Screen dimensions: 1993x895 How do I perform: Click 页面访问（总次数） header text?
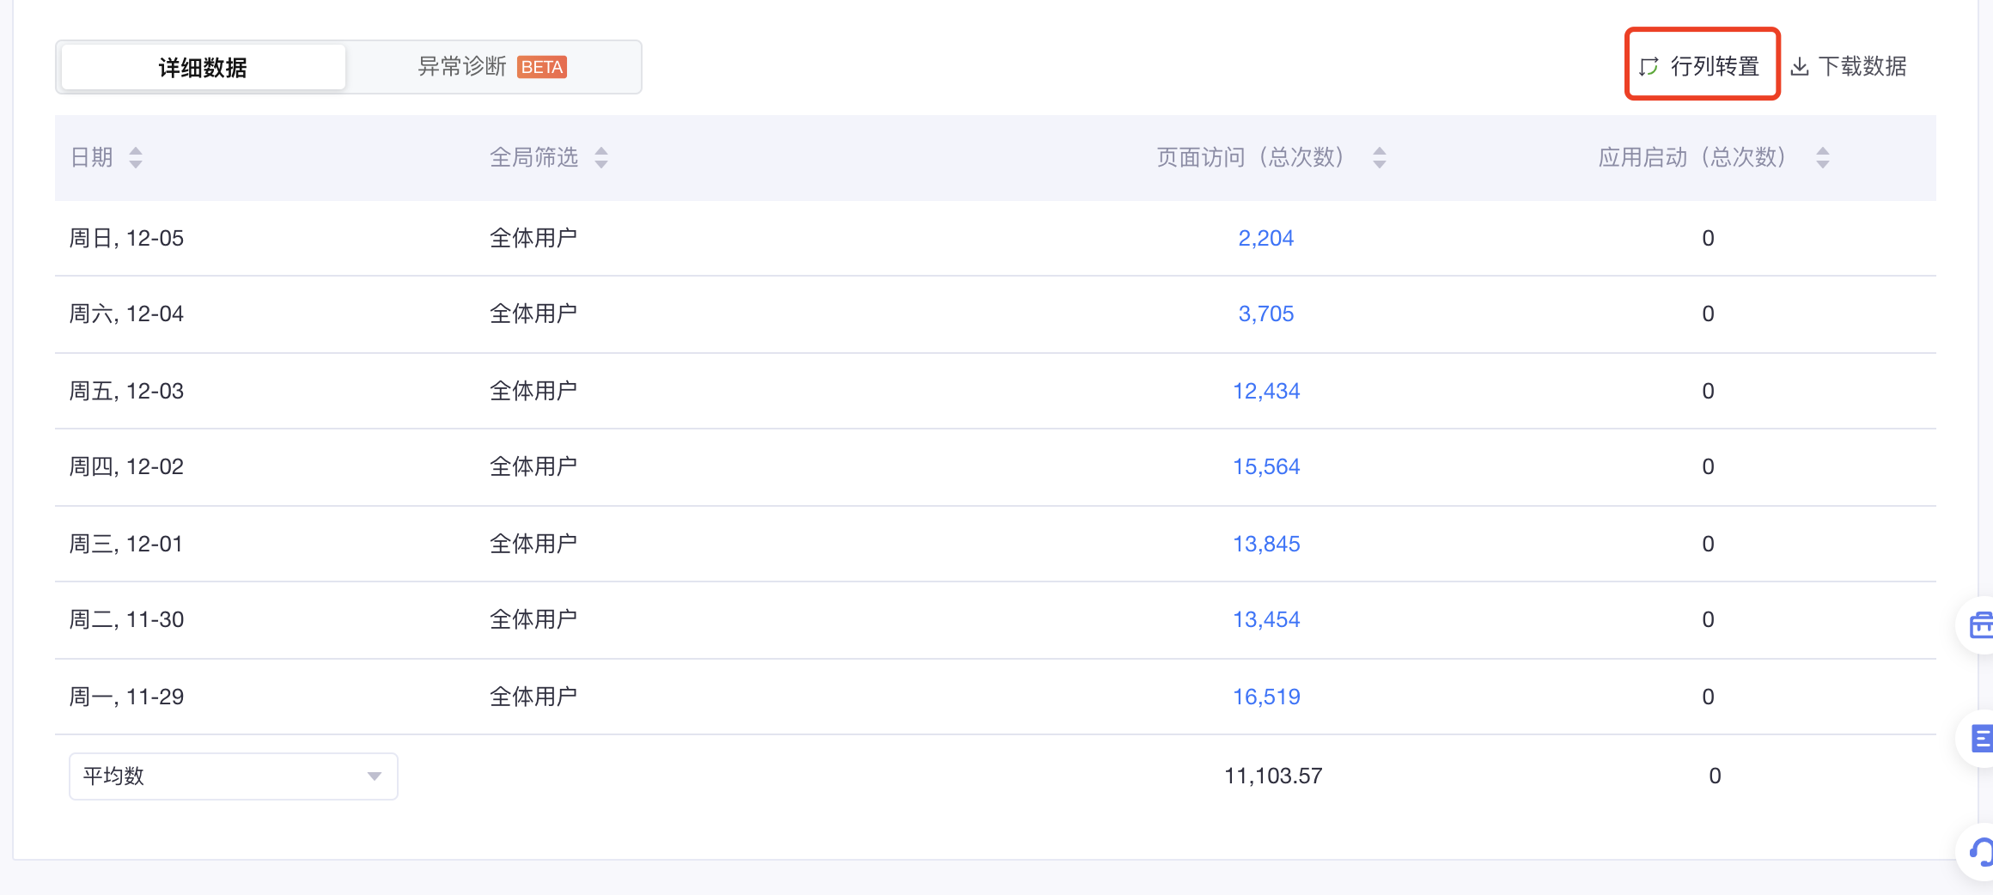[1252, 157]
